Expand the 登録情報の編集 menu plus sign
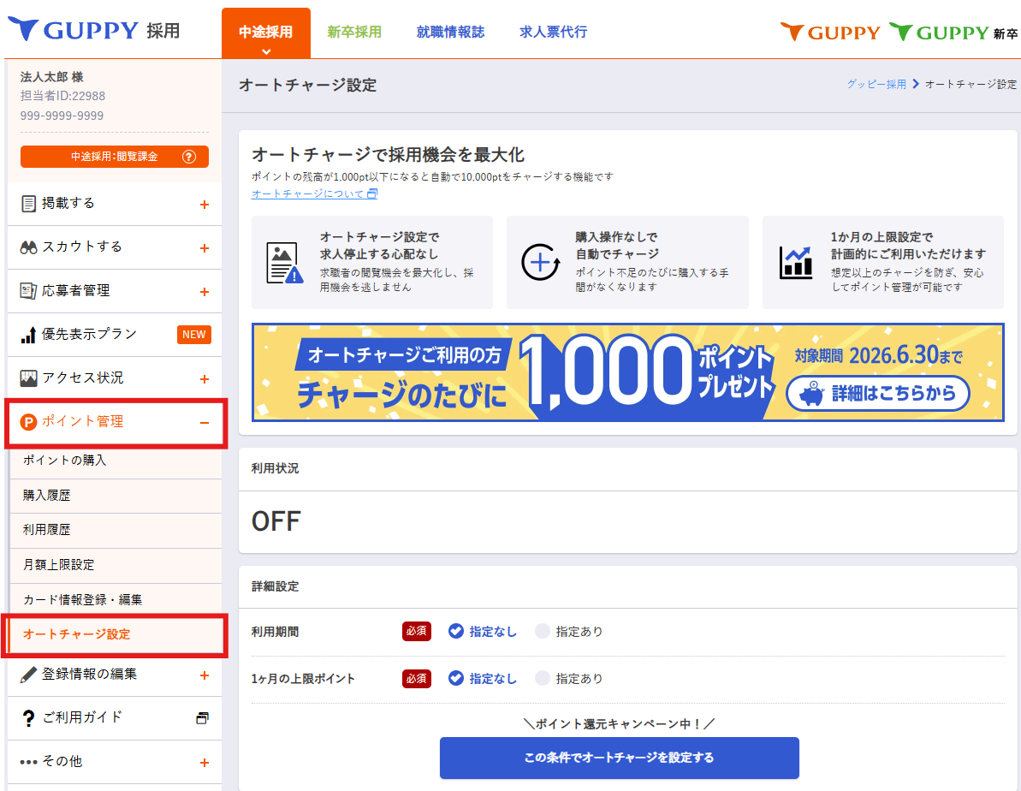The width and height of the screenshot is (1021, 791). click(205, 675)
